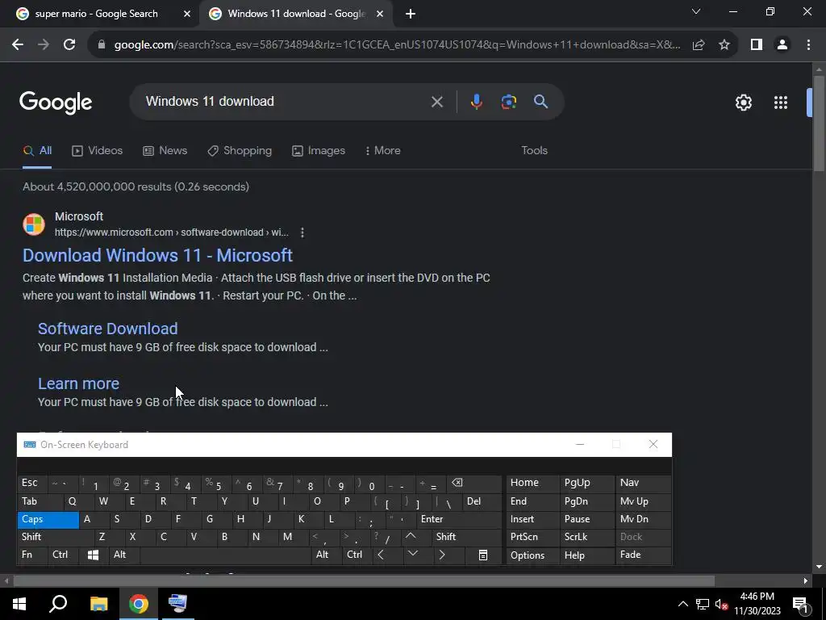
Task: Toggle the Caps lock key
Action: pyautogui.click(x=48, y=519)
